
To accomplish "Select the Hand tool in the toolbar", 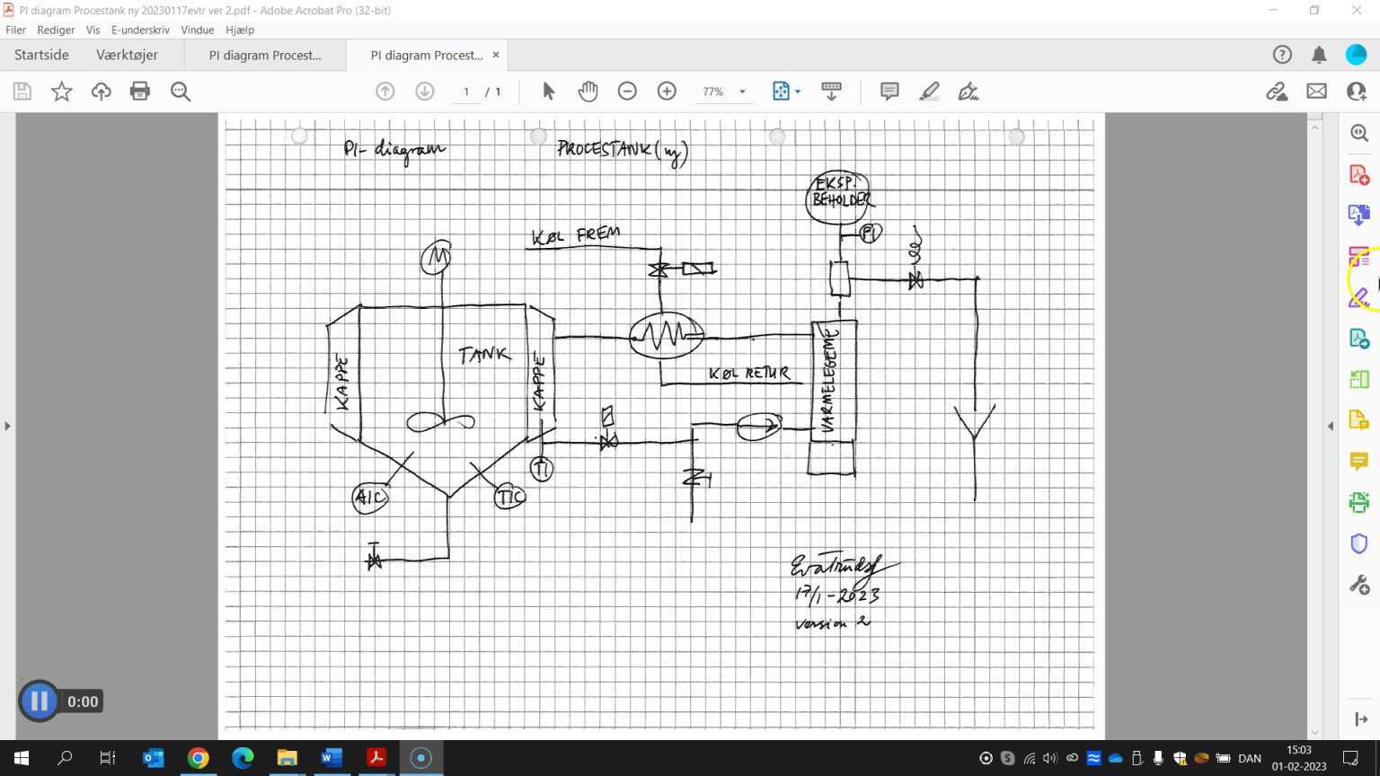I will click(x=587, y=91).
